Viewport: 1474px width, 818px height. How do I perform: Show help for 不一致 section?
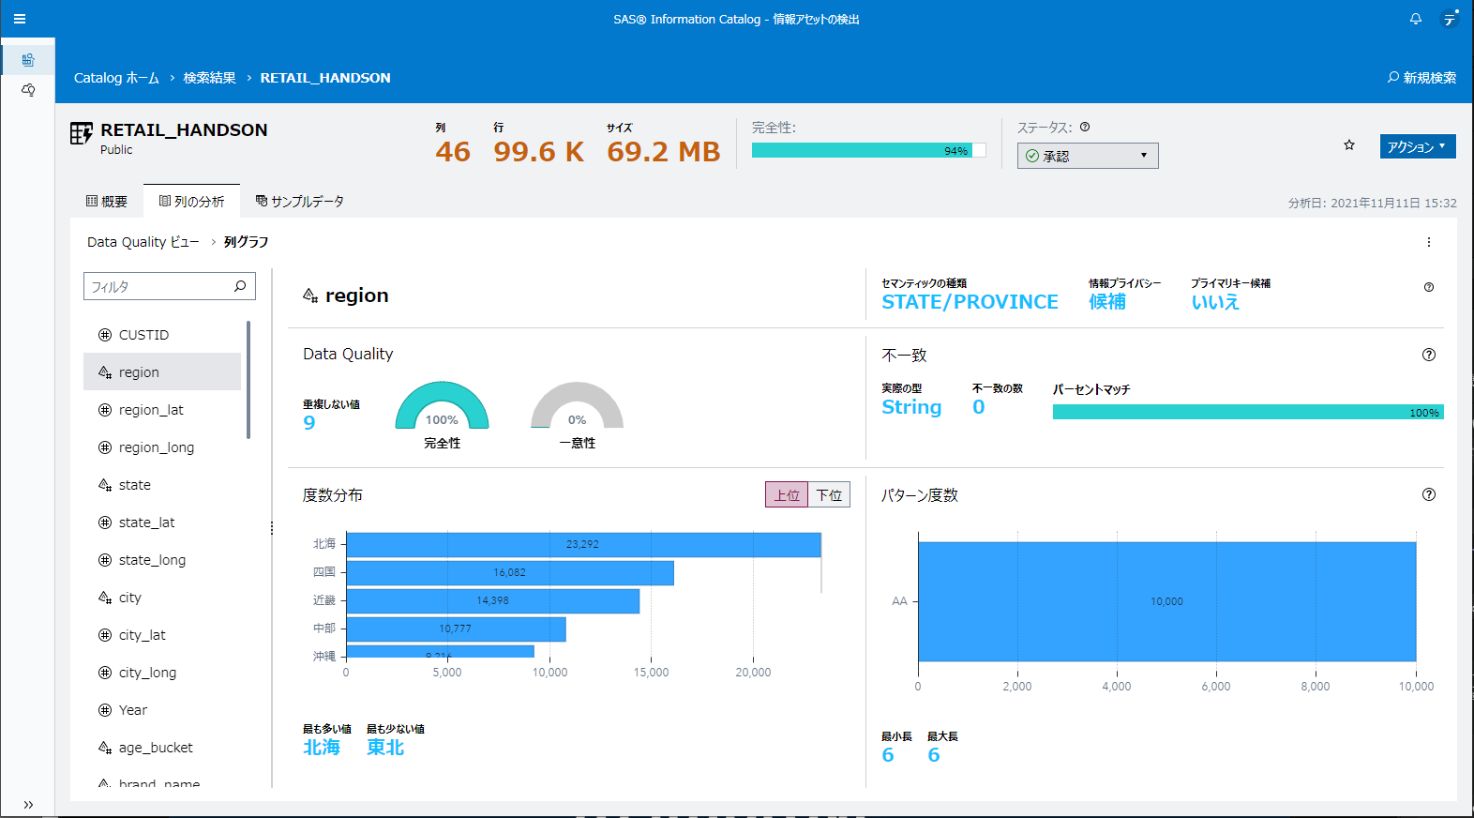click(x=1429, y=355)
